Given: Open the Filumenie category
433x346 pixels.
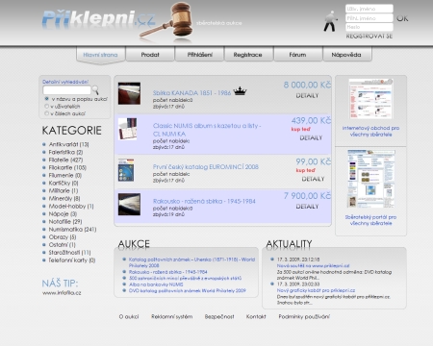Looking at the screenshot, I should (x=65, y=175).
